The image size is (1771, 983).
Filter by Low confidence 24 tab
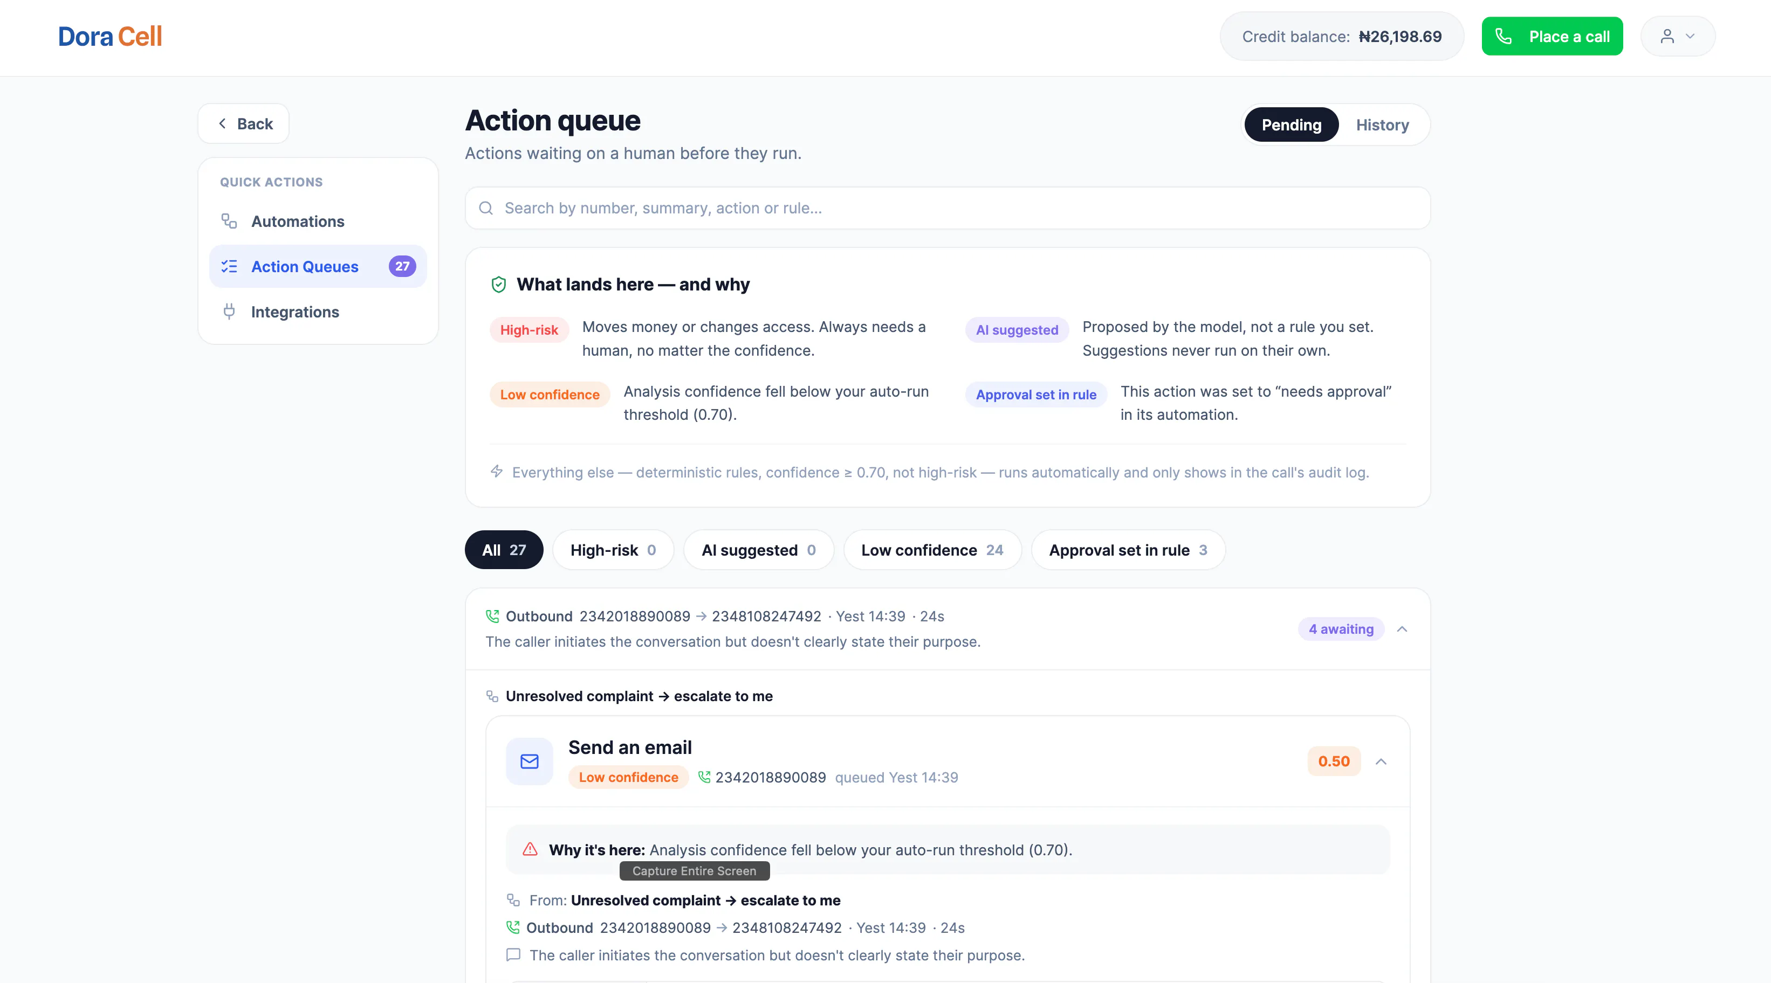(x=932, y=550)
